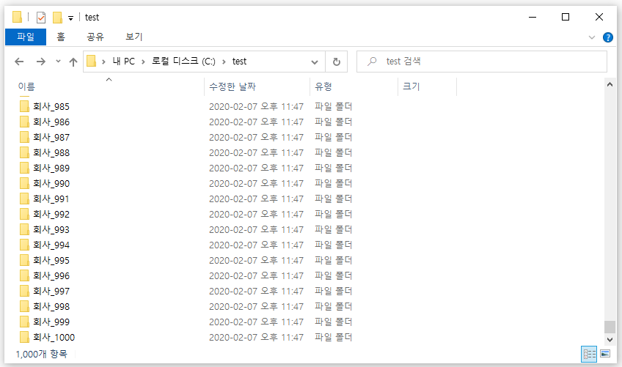The image size is (622, 367).
Task: Sort by 수정한 날짜 column header
Action: (x=233, y=86)
